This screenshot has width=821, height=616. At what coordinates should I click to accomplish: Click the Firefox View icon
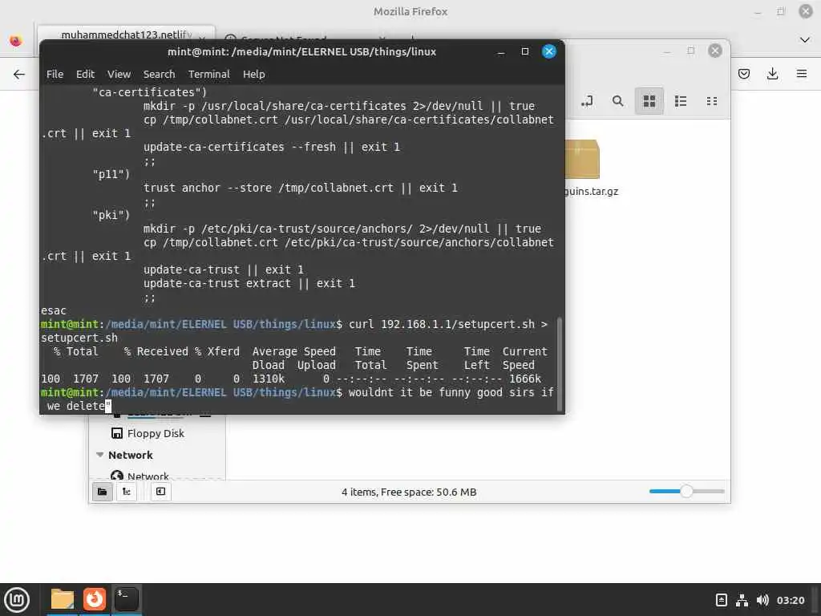click(16, 40)
